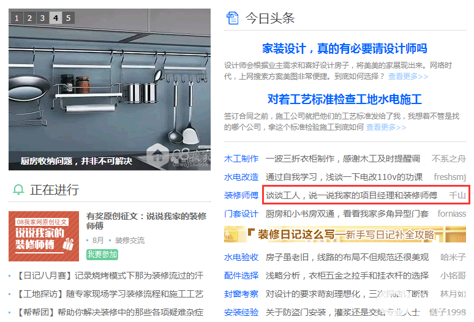The image size is (474, 322).
Task: Open the 水电改造 category link
Action: pyautogui.click(x=241, y=177)
